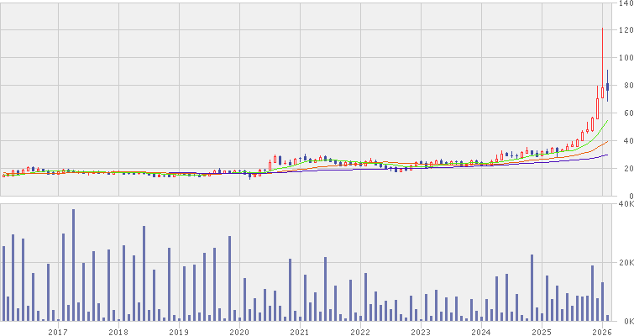Click the 2021 time axis label

tap(300, 332)
